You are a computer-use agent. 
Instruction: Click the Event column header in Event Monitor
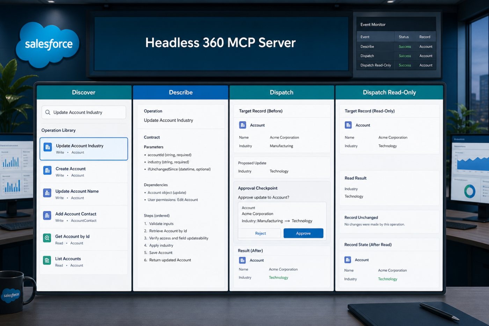(365, 37)
